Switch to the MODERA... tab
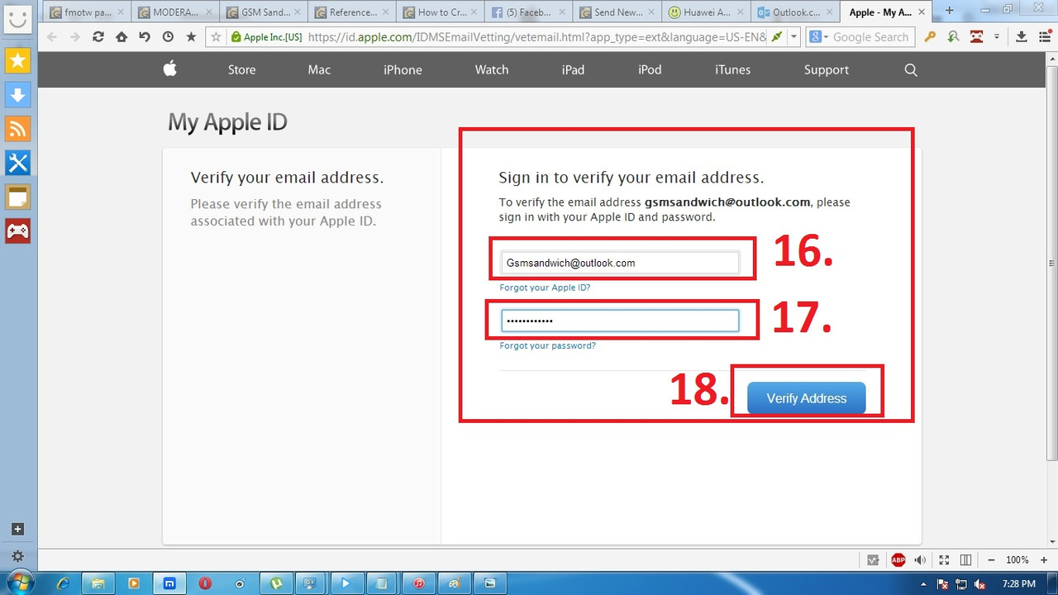1058x595 pixels. 174,12
